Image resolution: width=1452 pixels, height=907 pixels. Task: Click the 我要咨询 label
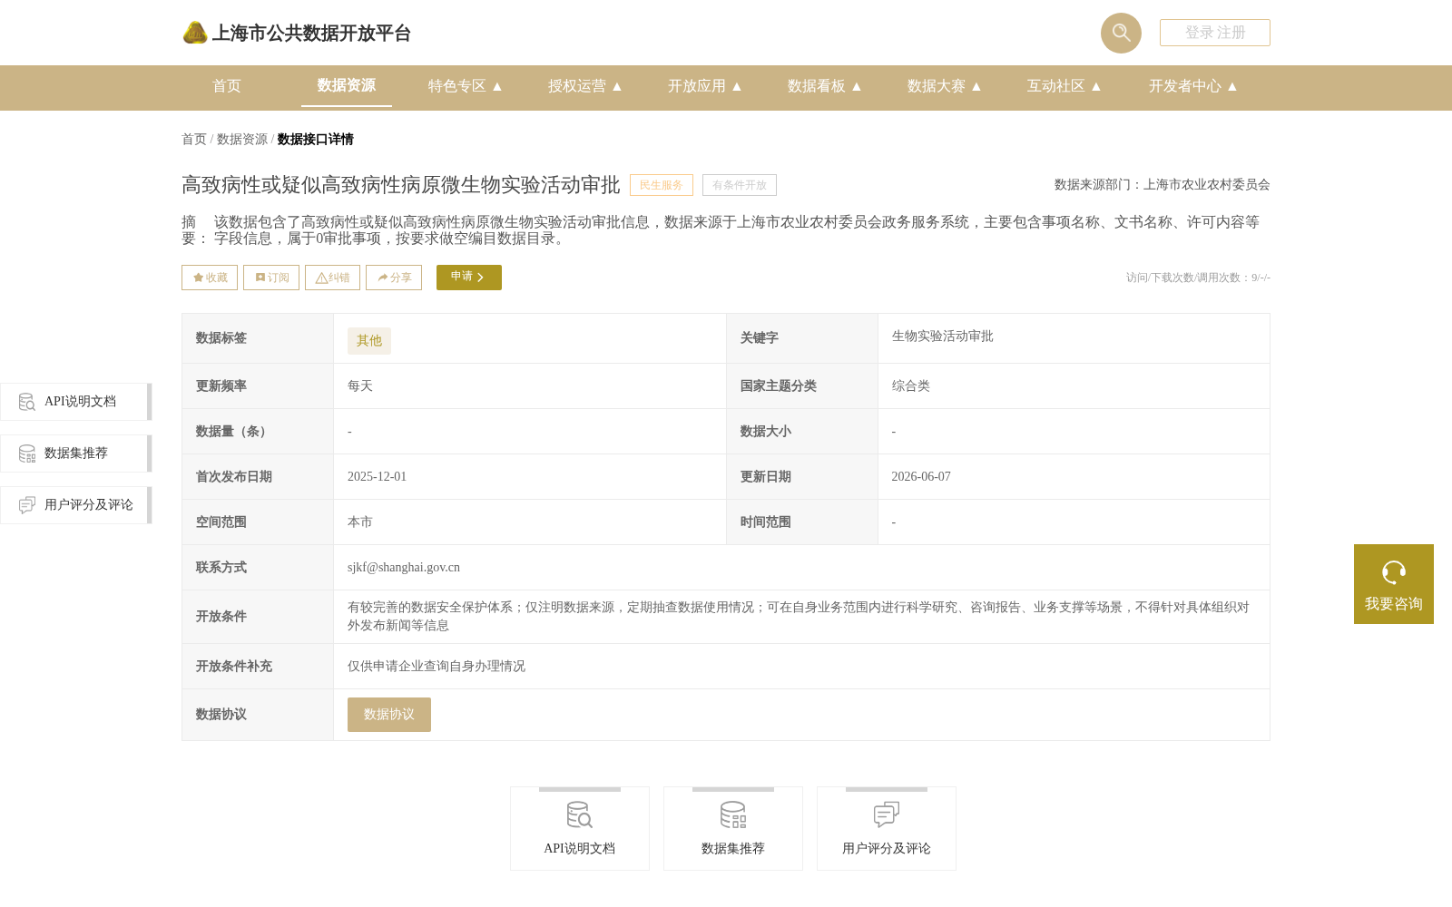point(1394,604)
